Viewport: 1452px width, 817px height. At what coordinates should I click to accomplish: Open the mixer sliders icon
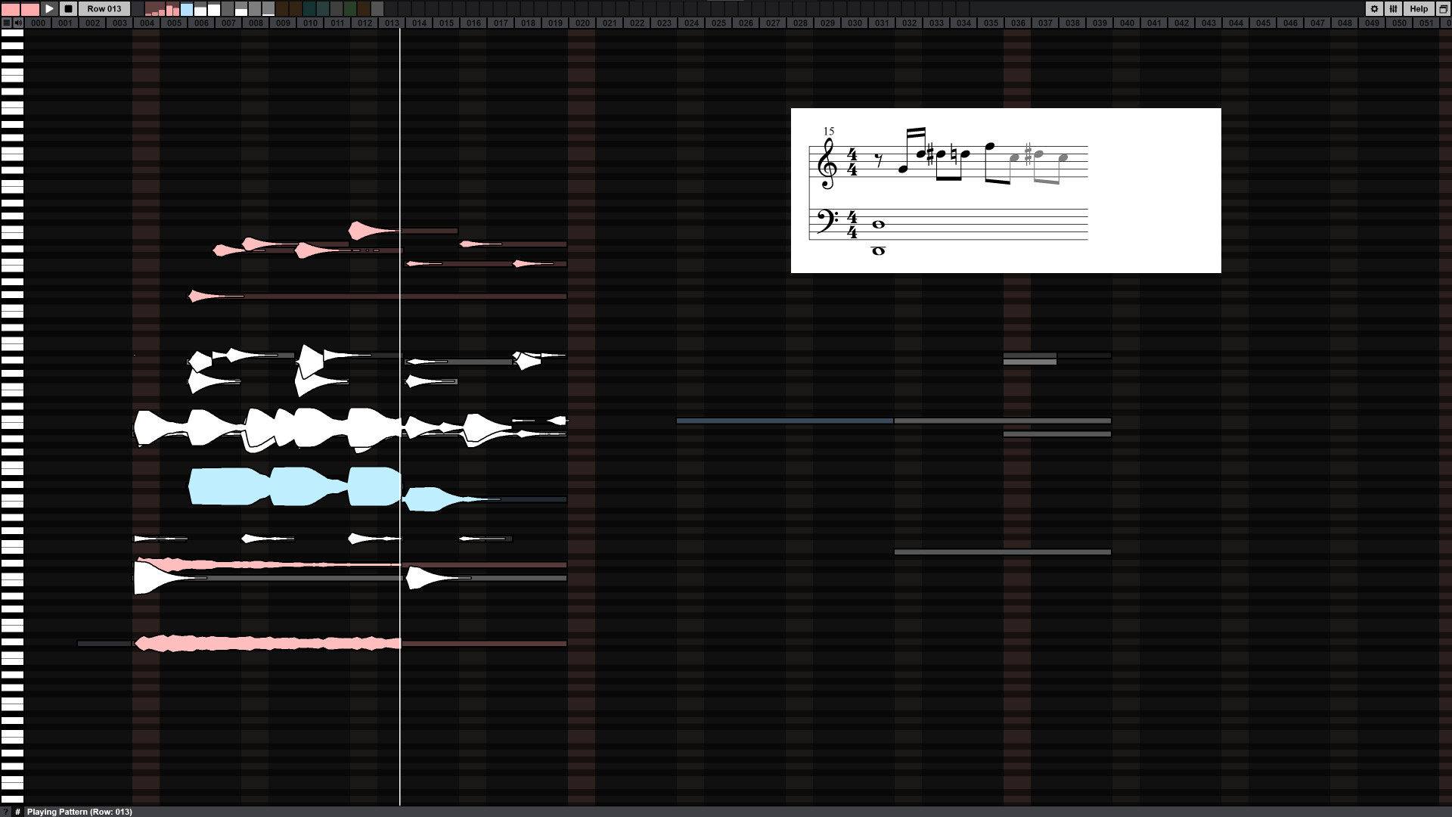coord(1393,8)
